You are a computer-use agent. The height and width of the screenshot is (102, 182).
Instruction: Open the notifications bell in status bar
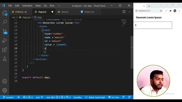coord(129,97)
